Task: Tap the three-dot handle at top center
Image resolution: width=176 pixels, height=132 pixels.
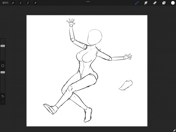Action: pos(88,2)
